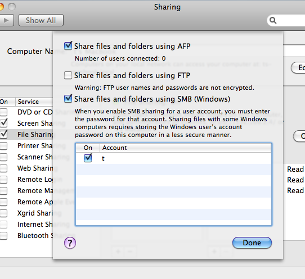Screen dimensions: 305x279
Task: Enable the Bluetooth Sharing service checkbox
Action: pos(4,236)
